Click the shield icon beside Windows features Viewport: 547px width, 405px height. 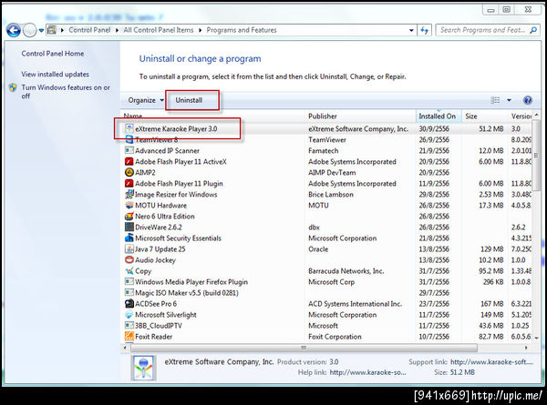coord(13,87)
